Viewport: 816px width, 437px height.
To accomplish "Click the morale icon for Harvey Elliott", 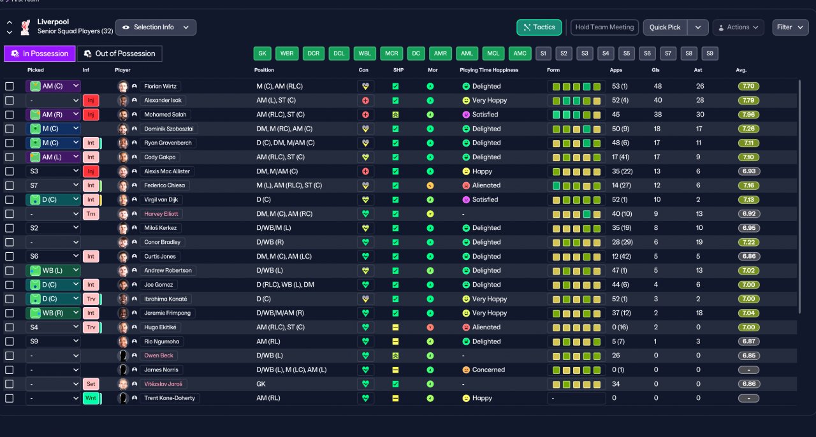I will coord(430,214).
